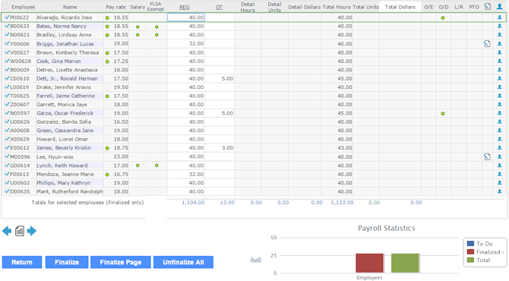
Task: Uncheck employee Y00606 checkbox
Action: tap(7, 43)
